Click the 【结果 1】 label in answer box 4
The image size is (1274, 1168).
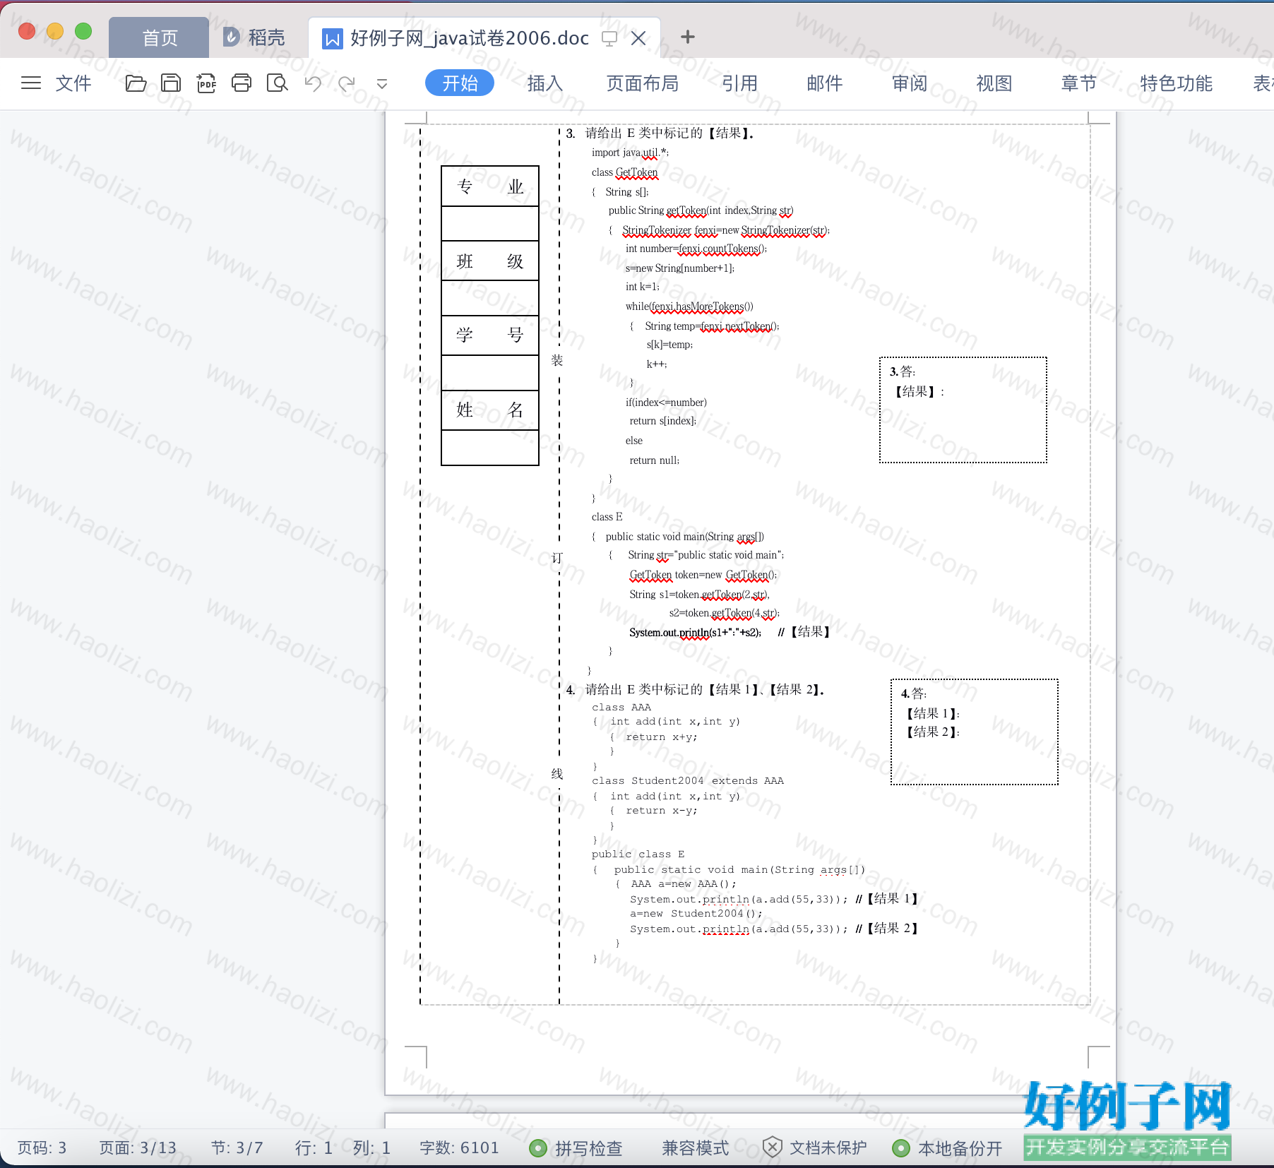pos(932,713)
